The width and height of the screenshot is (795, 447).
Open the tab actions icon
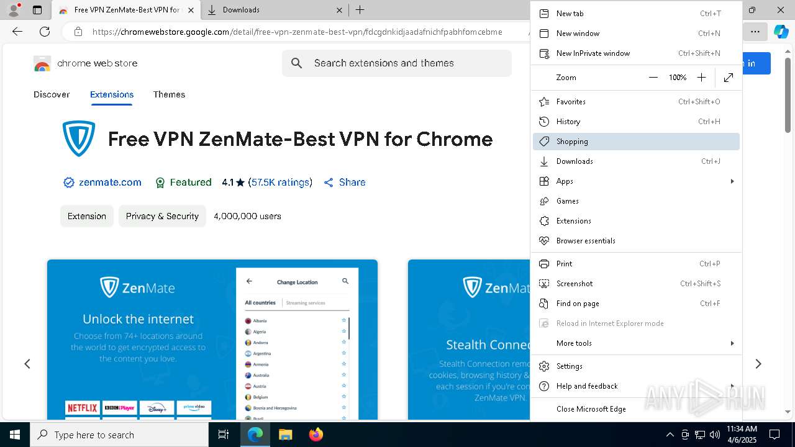click(x=37, y=10)
